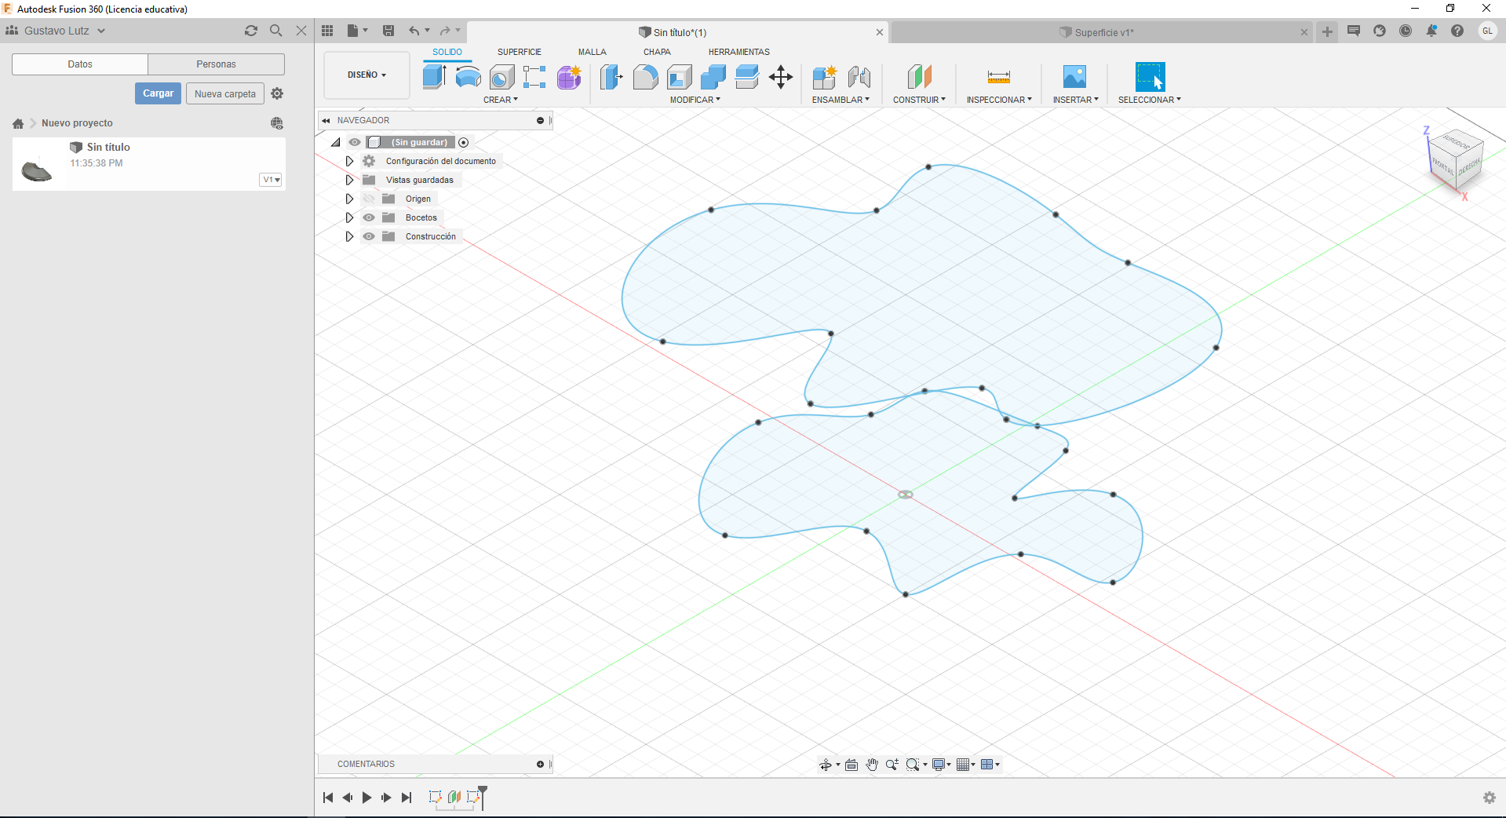Switch to the CHAPA tab
Viewport: 1506px width, 818px height.
[657, 52]
